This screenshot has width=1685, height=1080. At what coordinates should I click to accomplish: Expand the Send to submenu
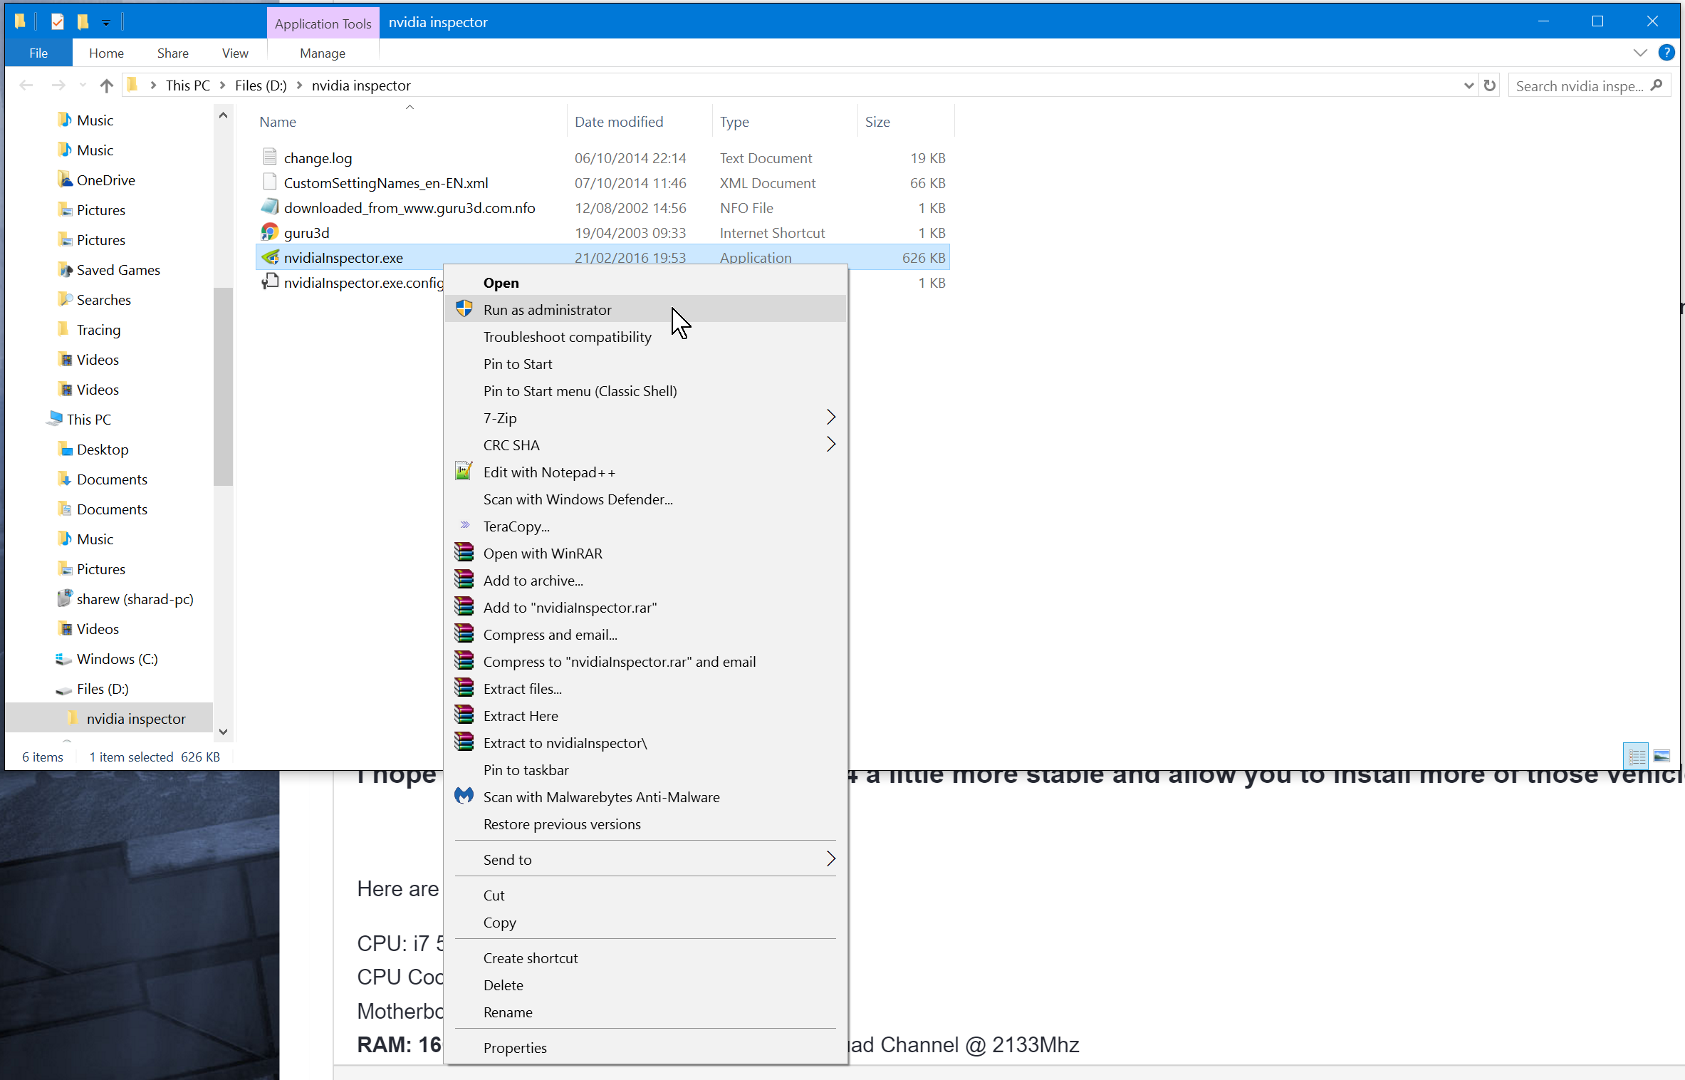830,859
